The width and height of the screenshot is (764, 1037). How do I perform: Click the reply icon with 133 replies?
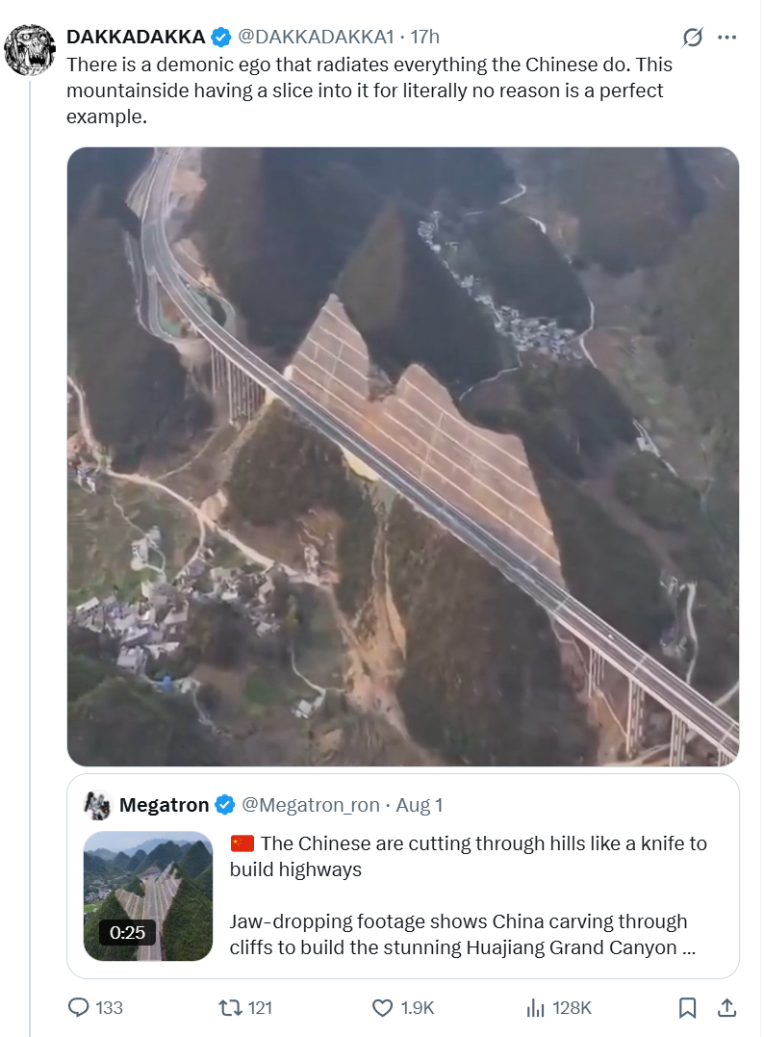[80, 1007]
